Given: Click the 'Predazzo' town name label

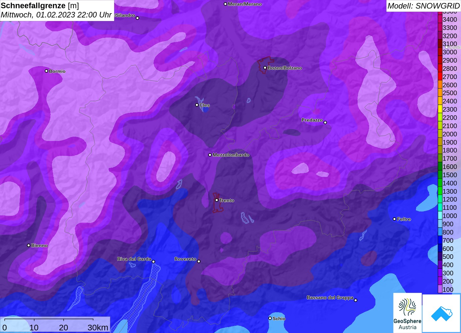Looking at the screenshot, I should coord(312,120).
